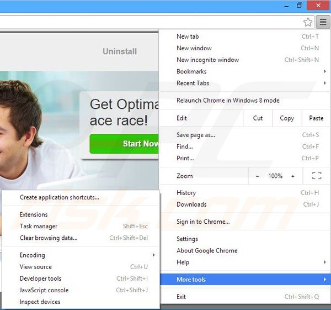Select Print... from the menu
Viewport: 331px width, 310px height.
245,158
